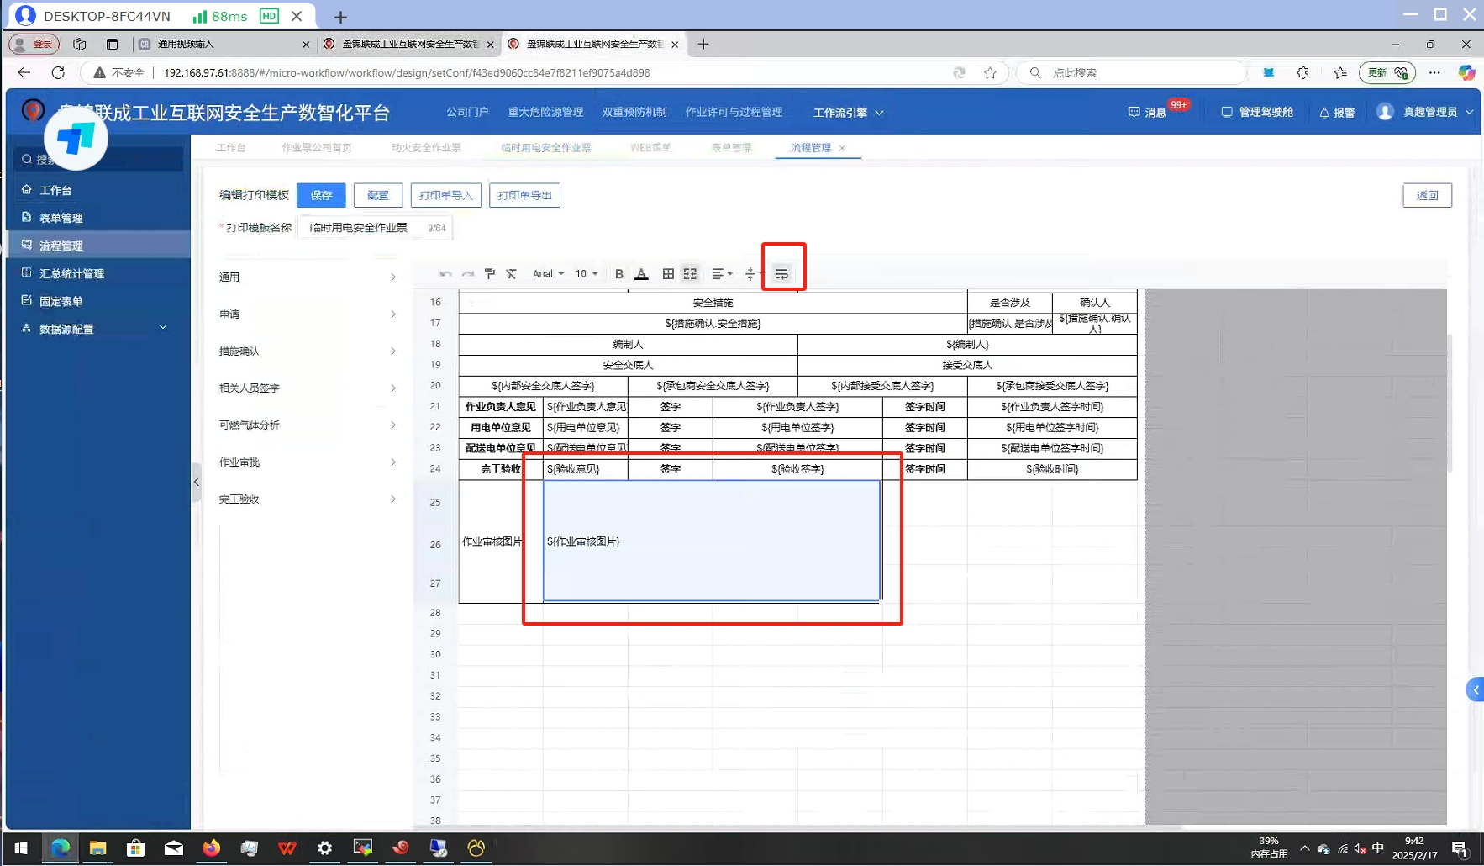Viewport: 1484px width, 866px height.
Task: Open the horizontal alignment dropdown
Action: pyautogui.click(x=722, y=274)
